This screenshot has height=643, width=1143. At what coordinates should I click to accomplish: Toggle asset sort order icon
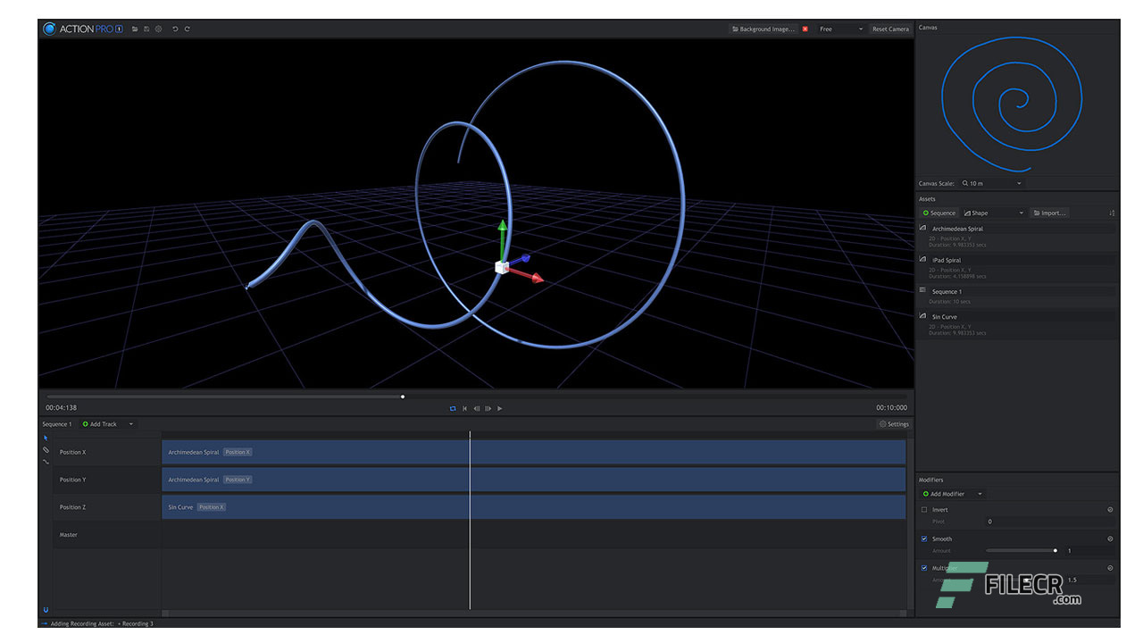point(1112,213)
